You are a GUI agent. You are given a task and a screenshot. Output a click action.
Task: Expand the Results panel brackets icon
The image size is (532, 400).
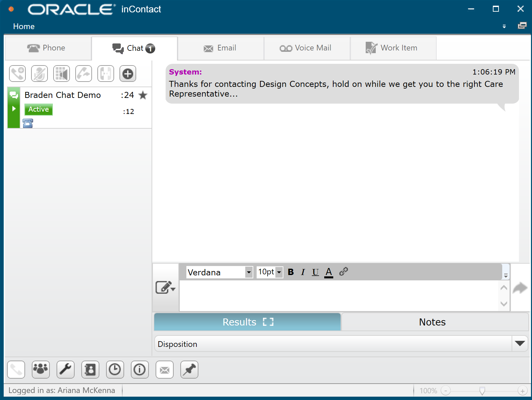[x=268, y=322]
